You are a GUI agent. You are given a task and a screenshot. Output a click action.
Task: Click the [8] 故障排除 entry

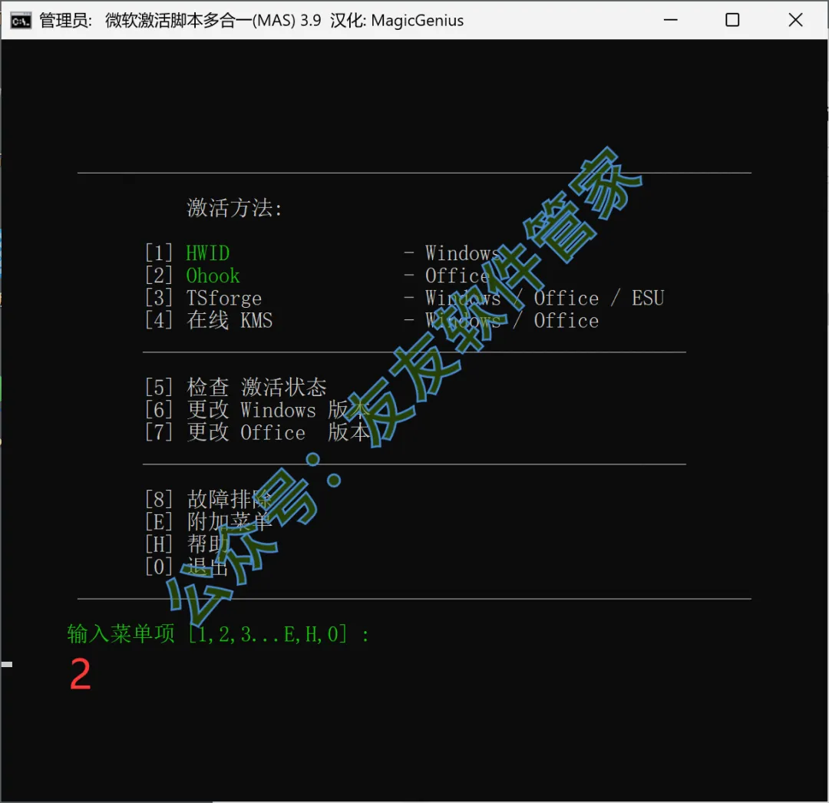(x=209, y=499)
